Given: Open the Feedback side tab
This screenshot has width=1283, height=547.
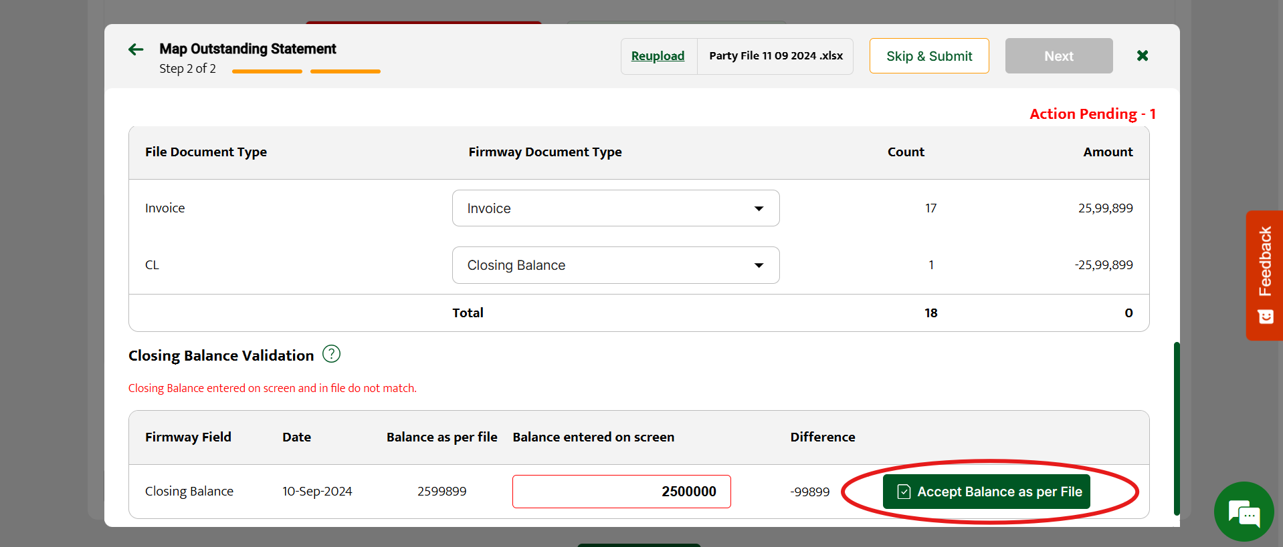Looking at the screenshot, I should coord(1264,262).
